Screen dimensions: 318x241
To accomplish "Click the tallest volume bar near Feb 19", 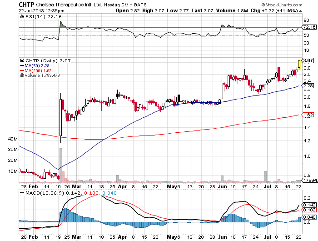I will [x=60, y=166].
